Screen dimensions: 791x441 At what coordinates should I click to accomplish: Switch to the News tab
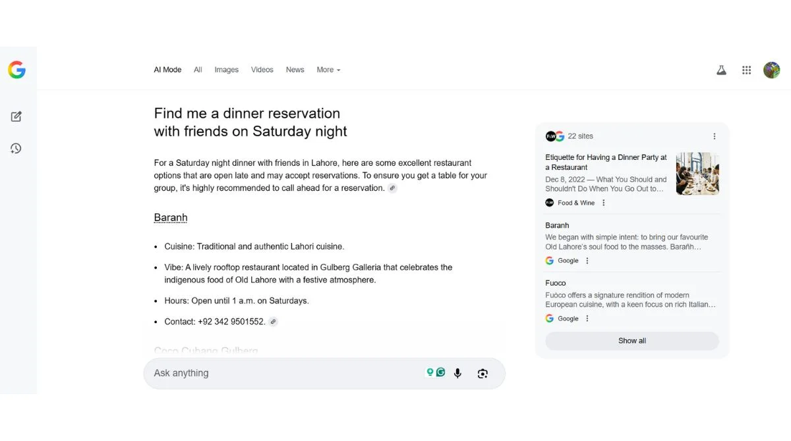pos(295,70)
